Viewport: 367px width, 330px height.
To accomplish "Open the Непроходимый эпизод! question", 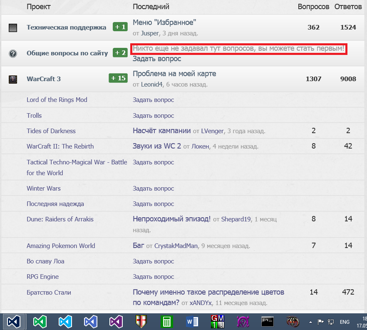I will click(171, 218).
